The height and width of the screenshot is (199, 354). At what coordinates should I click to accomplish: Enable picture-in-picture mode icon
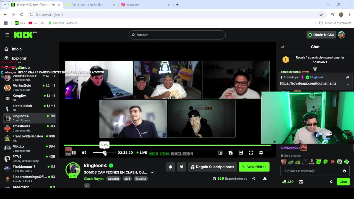click(220, 153)
